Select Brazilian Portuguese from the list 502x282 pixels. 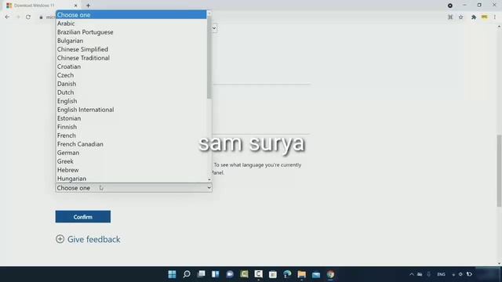point(131,32)
